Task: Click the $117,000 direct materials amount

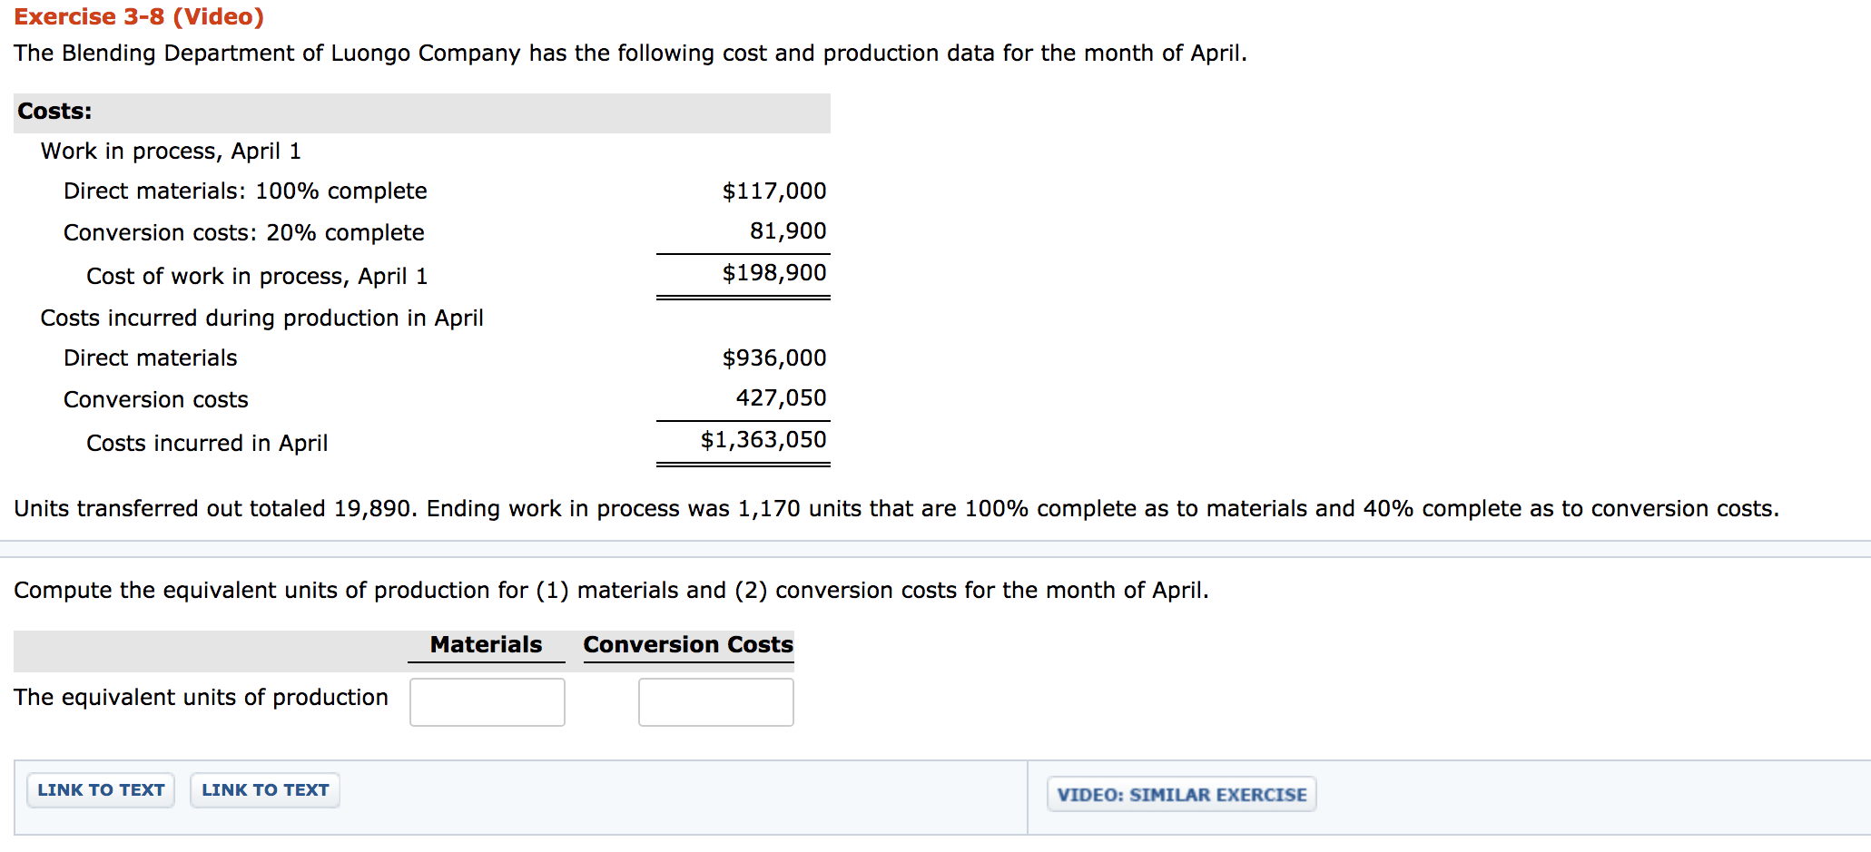Action: pos(773,191)
